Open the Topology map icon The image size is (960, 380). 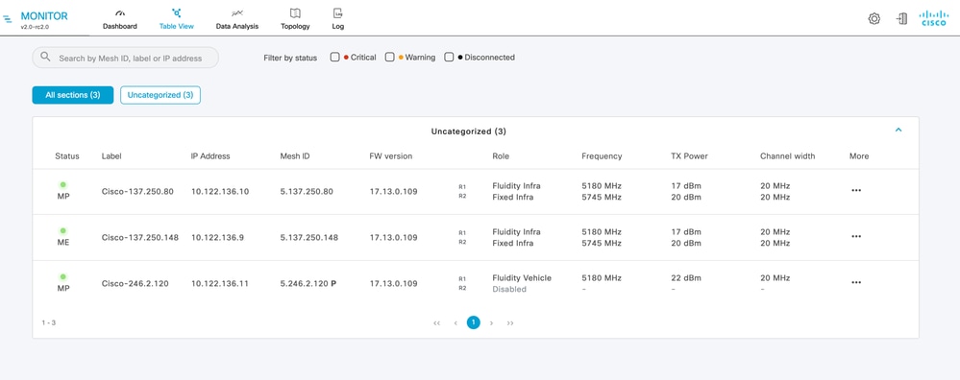pos(295,12)
